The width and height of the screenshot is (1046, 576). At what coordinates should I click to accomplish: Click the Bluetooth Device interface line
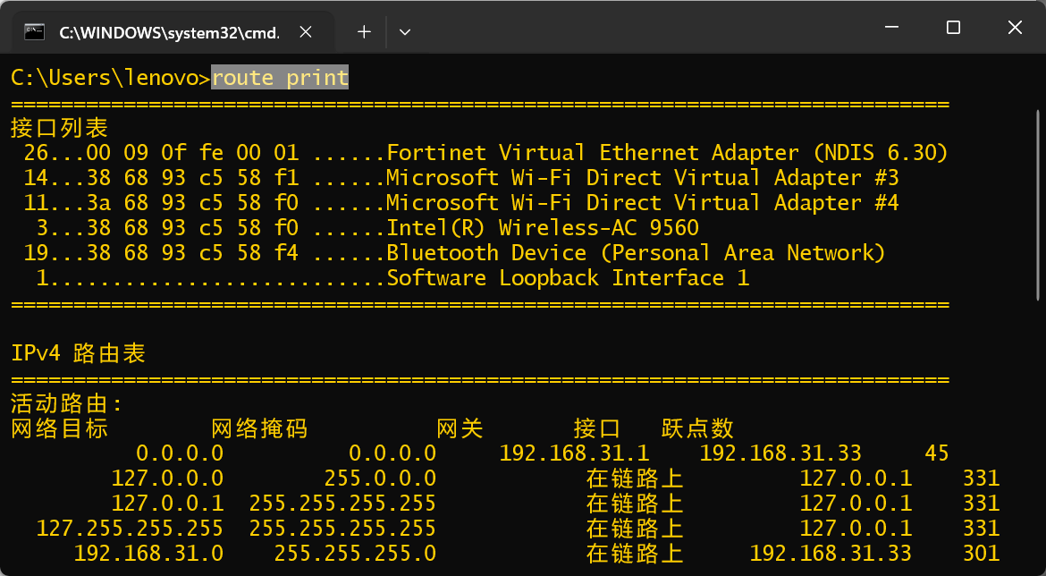(635, 253)
